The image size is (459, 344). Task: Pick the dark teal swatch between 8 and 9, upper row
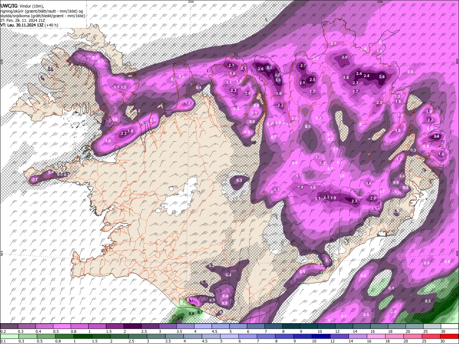[291, 326]
